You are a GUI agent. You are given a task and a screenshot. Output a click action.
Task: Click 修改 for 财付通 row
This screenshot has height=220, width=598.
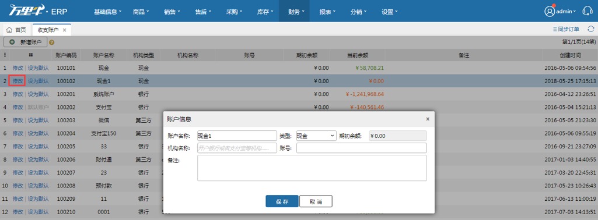coord(18,159)
